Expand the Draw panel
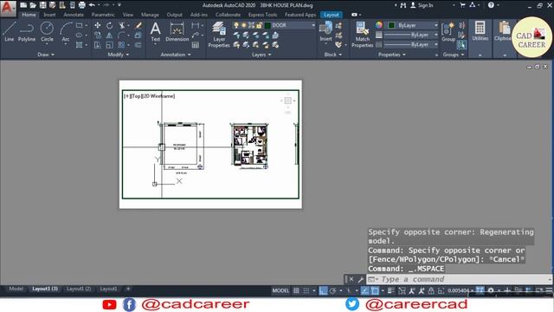The image size is (554, 312). tap(46, 55)
